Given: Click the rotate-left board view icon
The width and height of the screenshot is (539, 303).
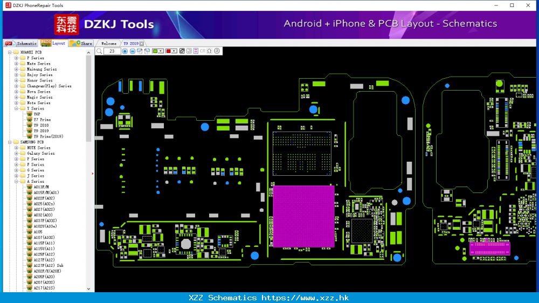Looking at the screenshot, I should [147, 51].
